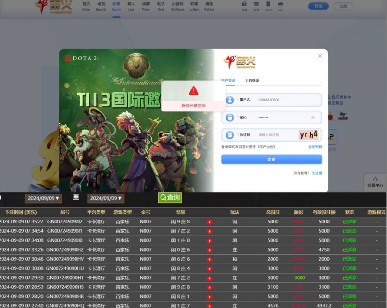The image size is (387, 308).
Task: Click the 玩法 column header
Action: point(235,212)
